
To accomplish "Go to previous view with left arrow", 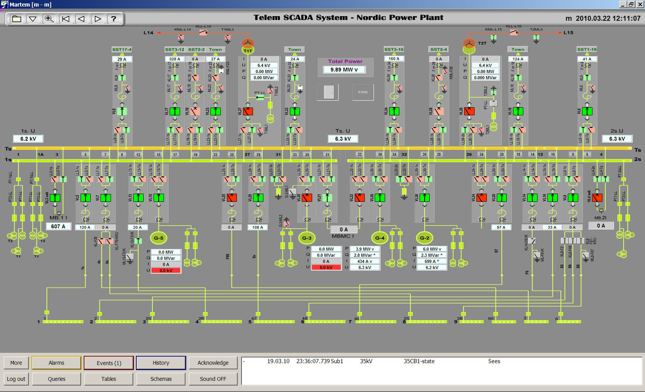I will pyautogui.click(x=81, y=19).
